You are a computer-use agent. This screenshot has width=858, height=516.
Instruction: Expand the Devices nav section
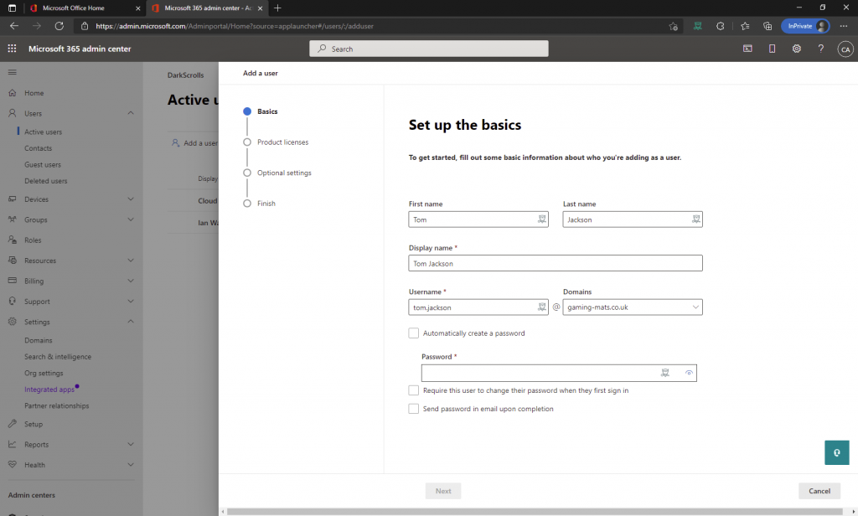tap(131, 199)
